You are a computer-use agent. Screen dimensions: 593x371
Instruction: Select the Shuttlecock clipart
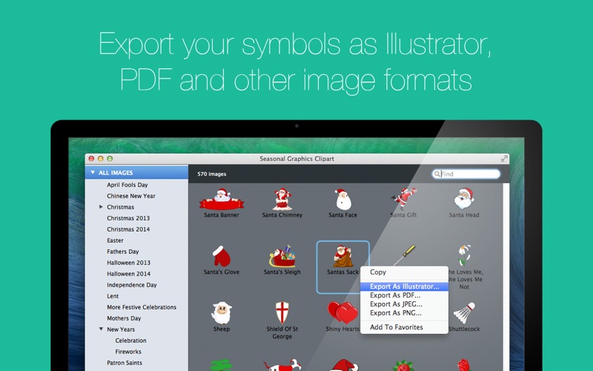[x=464, y=312]
